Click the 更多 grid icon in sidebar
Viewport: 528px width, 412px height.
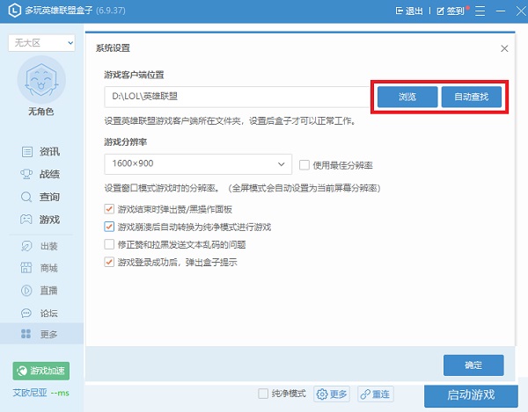[26, 334]
